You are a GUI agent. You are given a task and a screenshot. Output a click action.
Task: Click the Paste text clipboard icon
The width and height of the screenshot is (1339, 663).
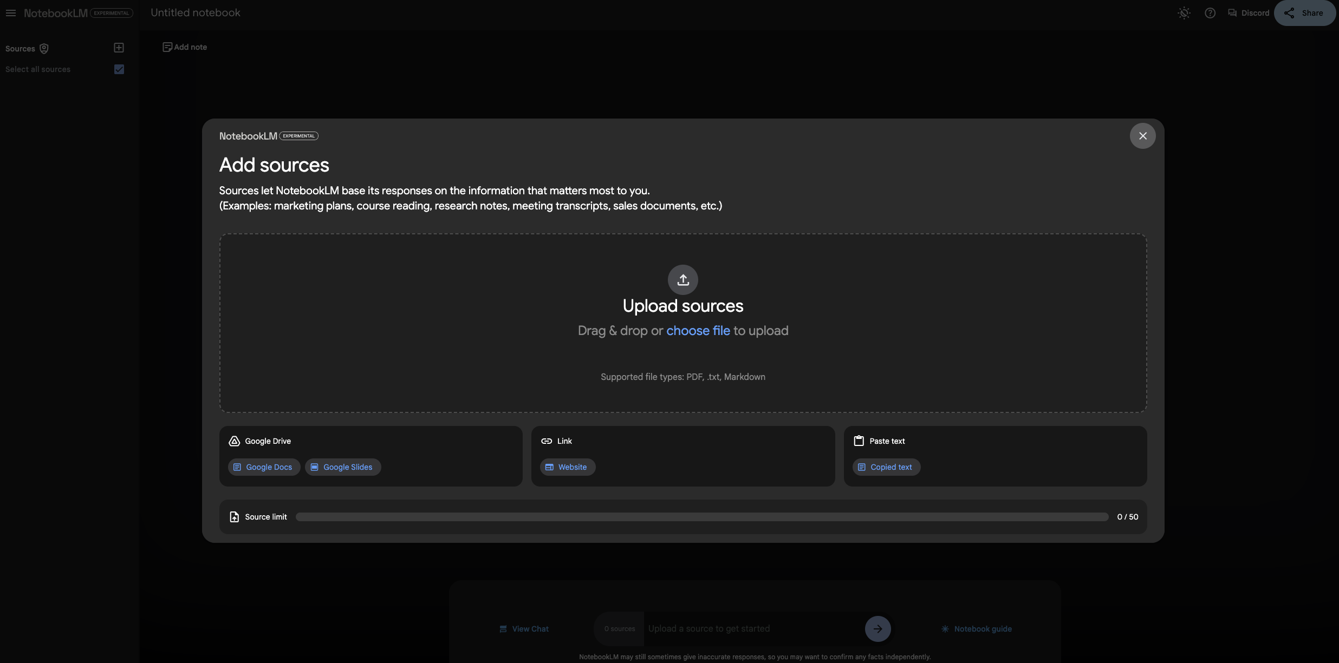click(x=859, y=441)
